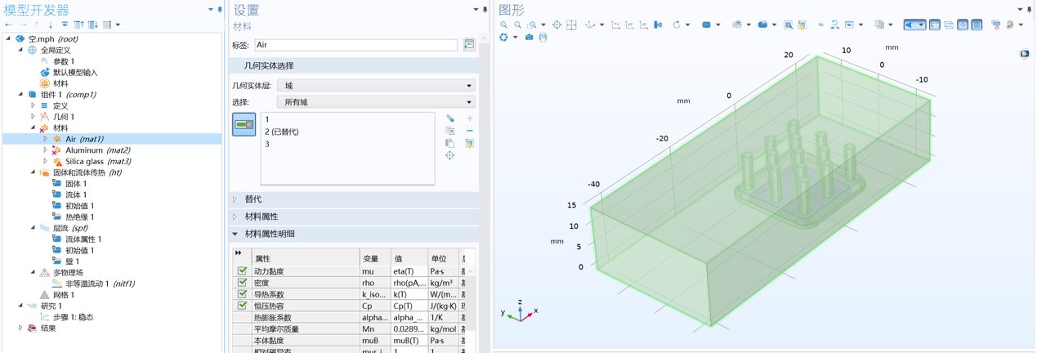The image size is (1037, 353).
Task: Expand the 几何 1 tree node
Action: (x=34, y=117)
